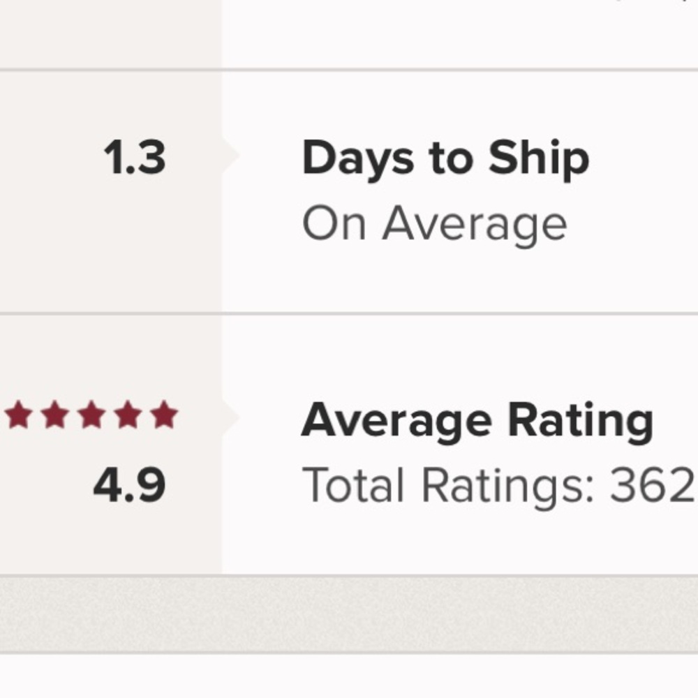Click the gray textured footer band
The height and width of the screenshot is (698, 698).
click(349, 614)
